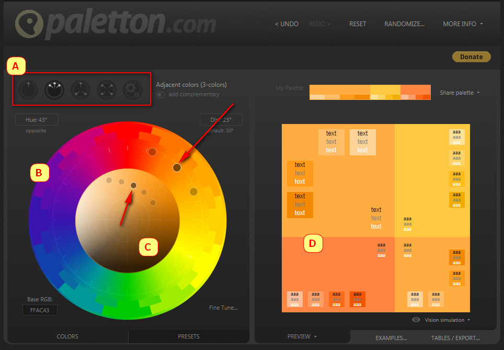The height and width of the screenshot is (350, 504).
Task: Click Reset in the top menu
Action: (x=358, y=24)
